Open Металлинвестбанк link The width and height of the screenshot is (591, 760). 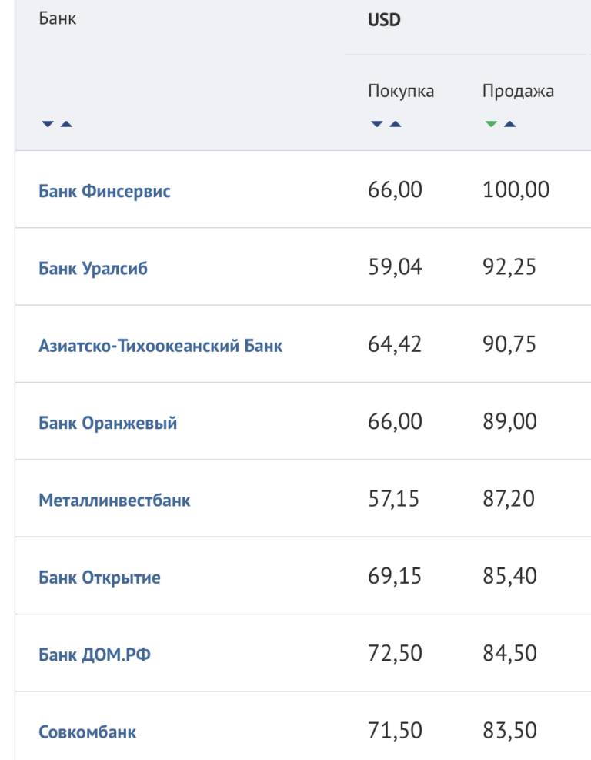(x=115, y=501)
